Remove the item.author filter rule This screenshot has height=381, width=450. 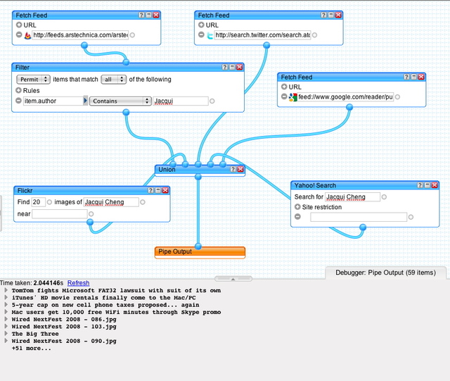[19, 101]
